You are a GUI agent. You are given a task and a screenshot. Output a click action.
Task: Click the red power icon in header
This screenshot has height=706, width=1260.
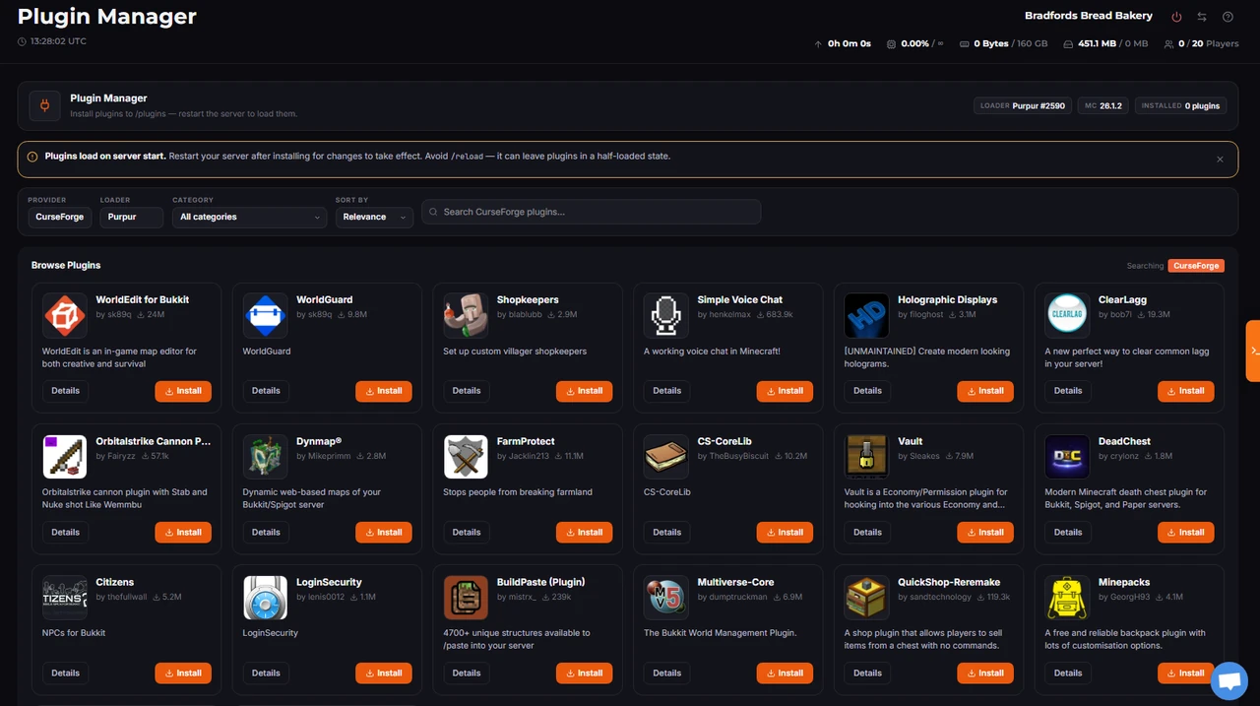[1176, 17]
